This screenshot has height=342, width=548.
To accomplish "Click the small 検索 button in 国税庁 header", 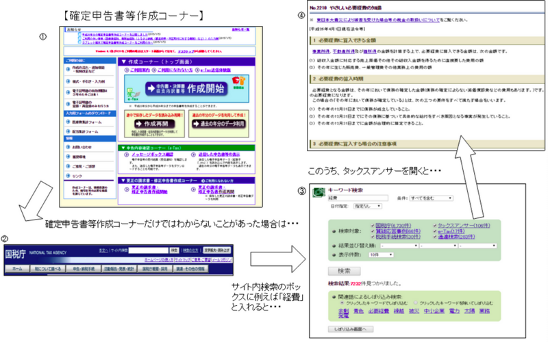I will coord(174,250).
